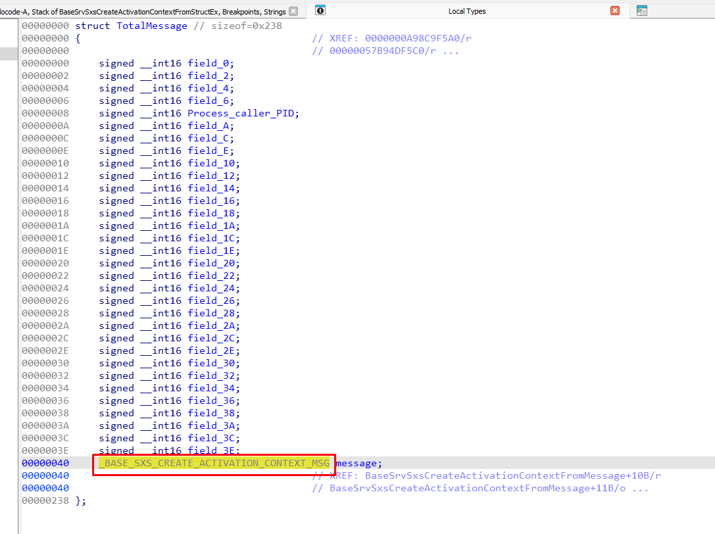Close the Pseudocode-A, Breakpoints, Strings tab

[293, 11]
